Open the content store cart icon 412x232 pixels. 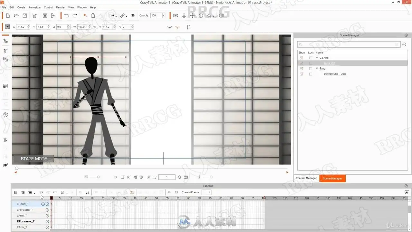[x=34, y=15]
